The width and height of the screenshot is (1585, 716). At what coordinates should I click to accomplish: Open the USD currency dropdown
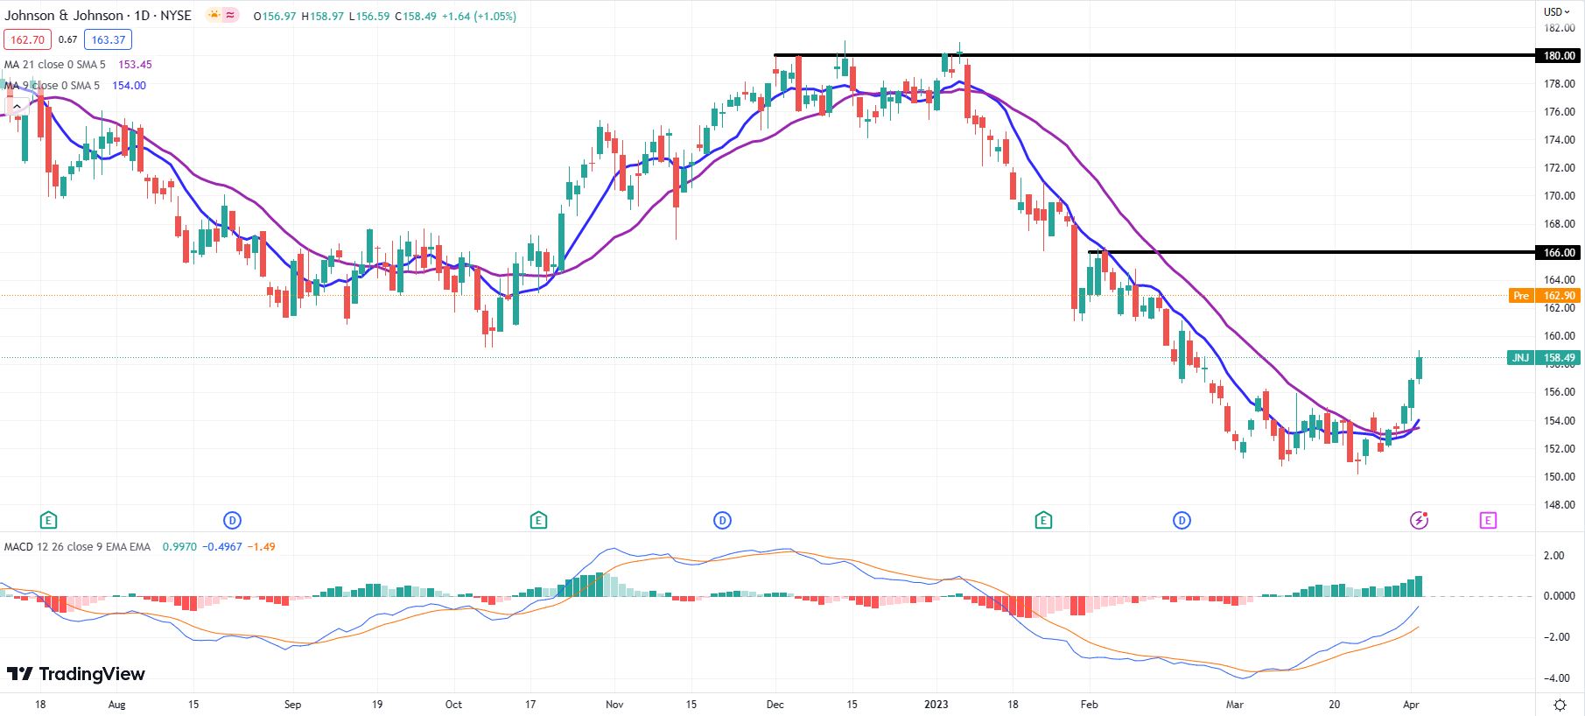point(1557,11)
